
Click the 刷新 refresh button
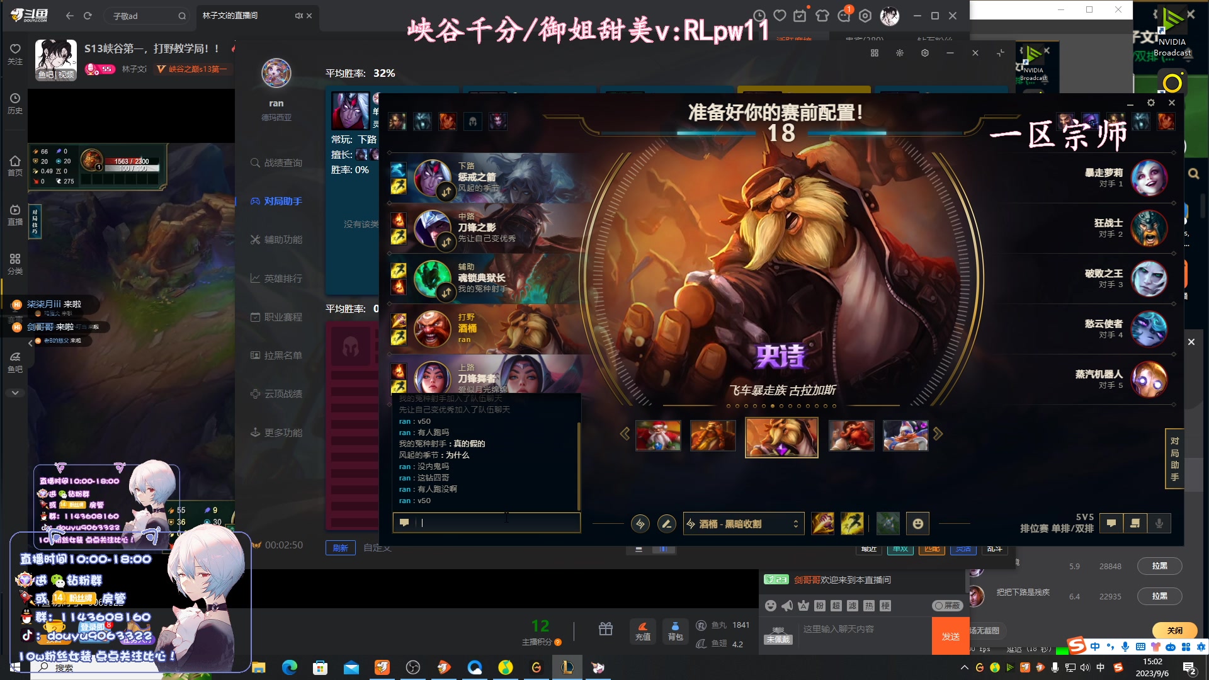coord(340,548)
